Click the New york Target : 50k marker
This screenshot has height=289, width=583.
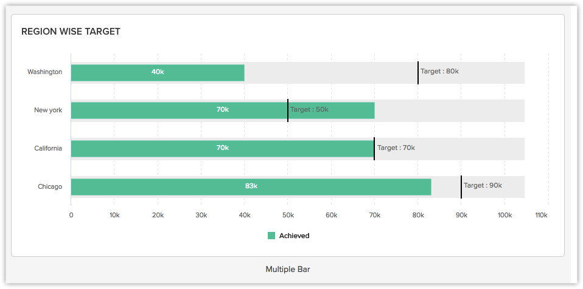point(288,110)
